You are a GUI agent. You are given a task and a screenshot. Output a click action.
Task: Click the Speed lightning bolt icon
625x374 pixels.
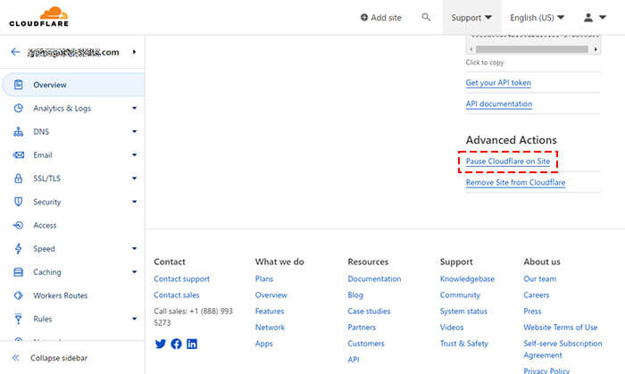coord(19,248)
